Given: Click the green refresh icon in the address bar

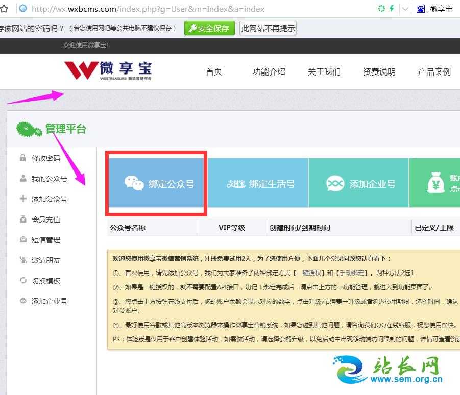Looking at the screenshot, I should click(x=381, y=9).
